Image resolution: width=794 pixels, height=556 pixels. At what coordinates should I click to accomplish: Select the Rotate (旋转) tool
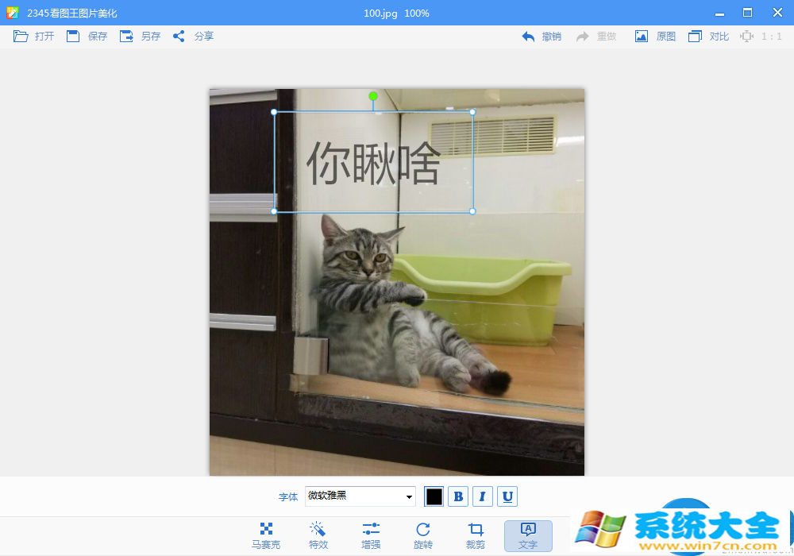click(x=423, y=535)
